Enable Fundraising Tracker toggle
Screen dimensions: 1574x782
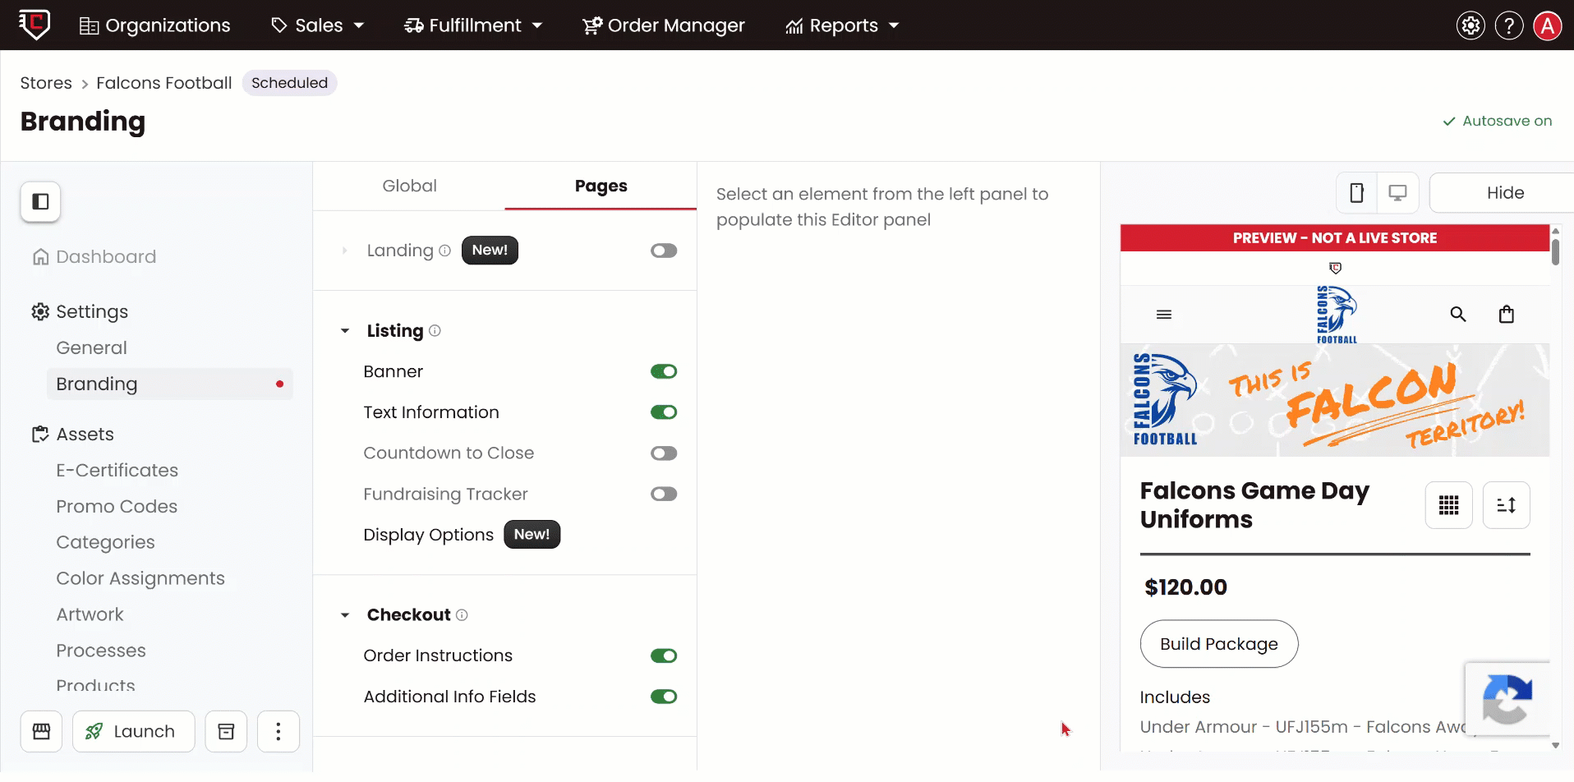point(664,494)
